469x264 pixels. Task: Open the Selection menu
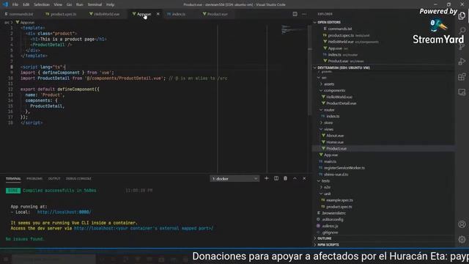pyautogui.click(x=42, y=4)
